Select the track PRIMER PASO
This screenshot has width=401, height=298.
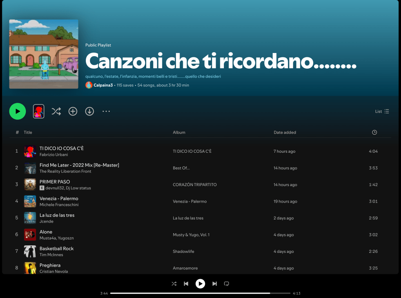pyautogui.click(x=55, y=182)
